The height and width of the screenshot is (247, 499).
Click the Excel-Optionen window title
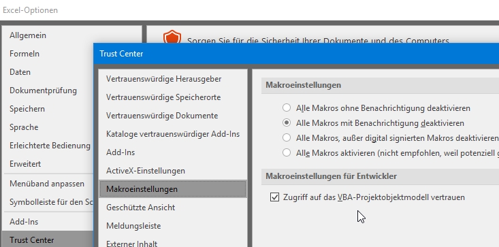(x=30, y=10)
